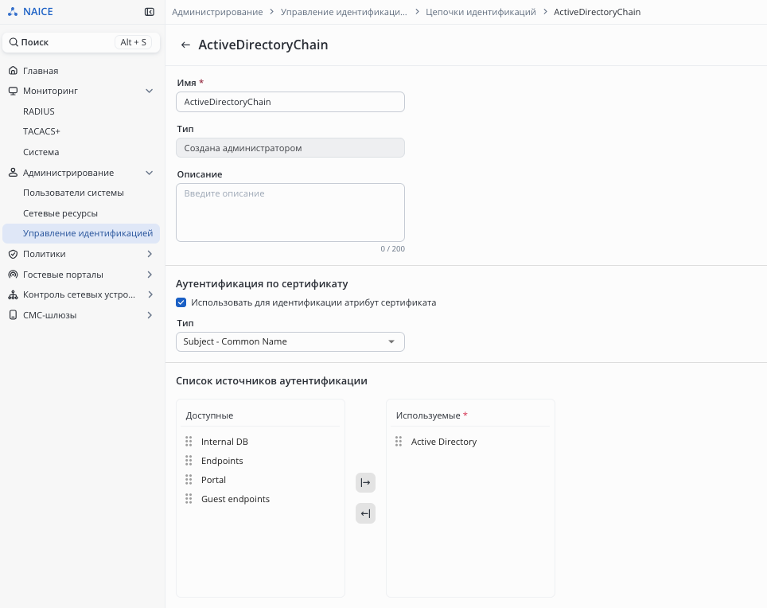Go to Сетевые ресурсы
767x608 pixels.
60,213
